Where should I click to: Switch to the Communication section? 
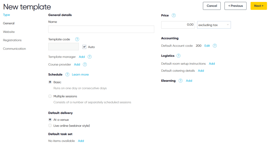click(x=14, y=49)
